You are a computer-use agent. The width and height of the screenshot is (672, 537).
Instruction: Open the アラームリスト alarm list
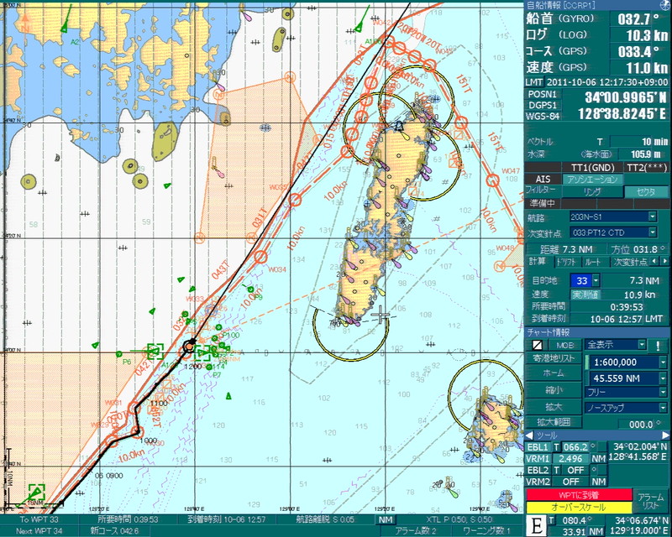click(650, 501)
